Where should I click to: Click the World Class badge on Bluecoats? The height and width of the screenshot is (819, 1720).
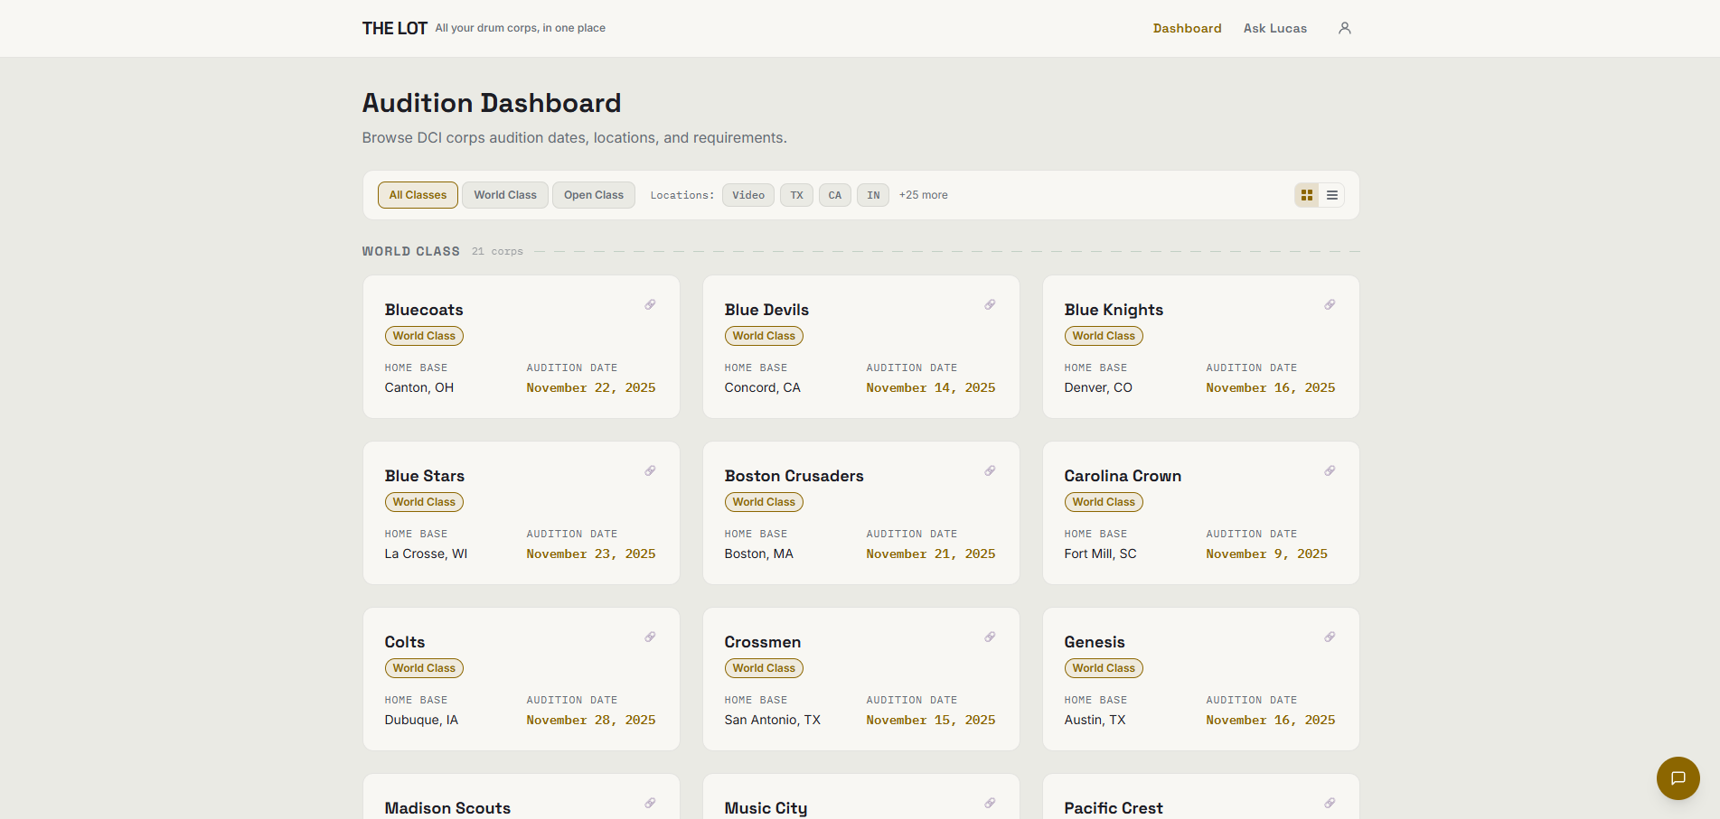pos(424,336)
